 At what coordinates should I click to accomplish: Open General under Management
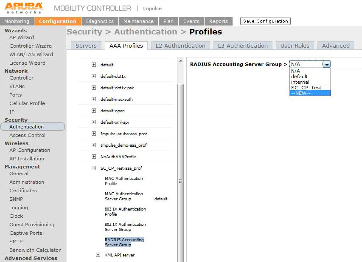19,174
